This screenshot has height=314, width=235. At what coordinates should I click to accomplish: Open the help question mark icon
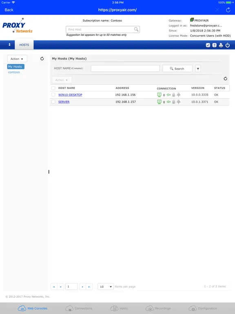point(215,45)
